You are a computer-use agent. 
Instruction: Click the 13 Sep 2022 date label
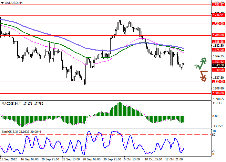click(x=10, y=159)
